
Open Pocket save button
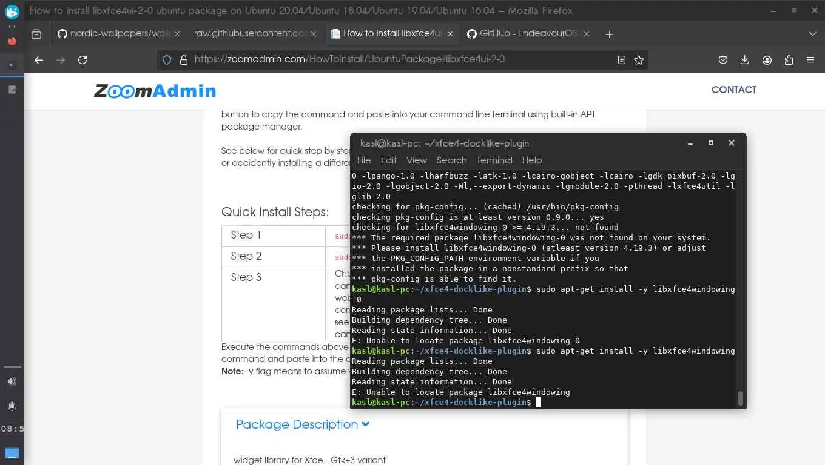coord(723,60)
